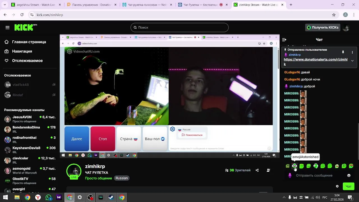Open chat settings gear icon

point(337,186)
